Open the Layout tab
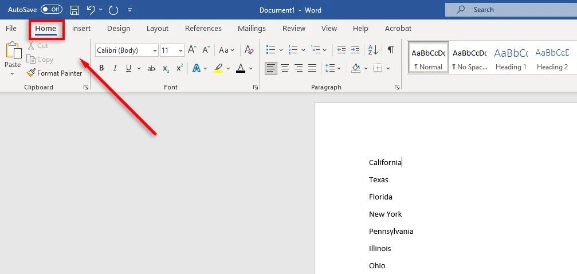 [x=158, y=28]
